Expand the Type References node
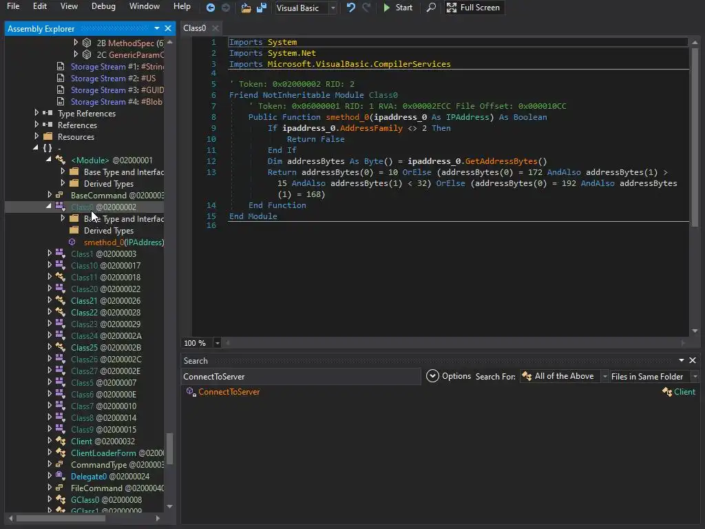Image resolution: width=705 pixels, height=529 pixels. 36,114
